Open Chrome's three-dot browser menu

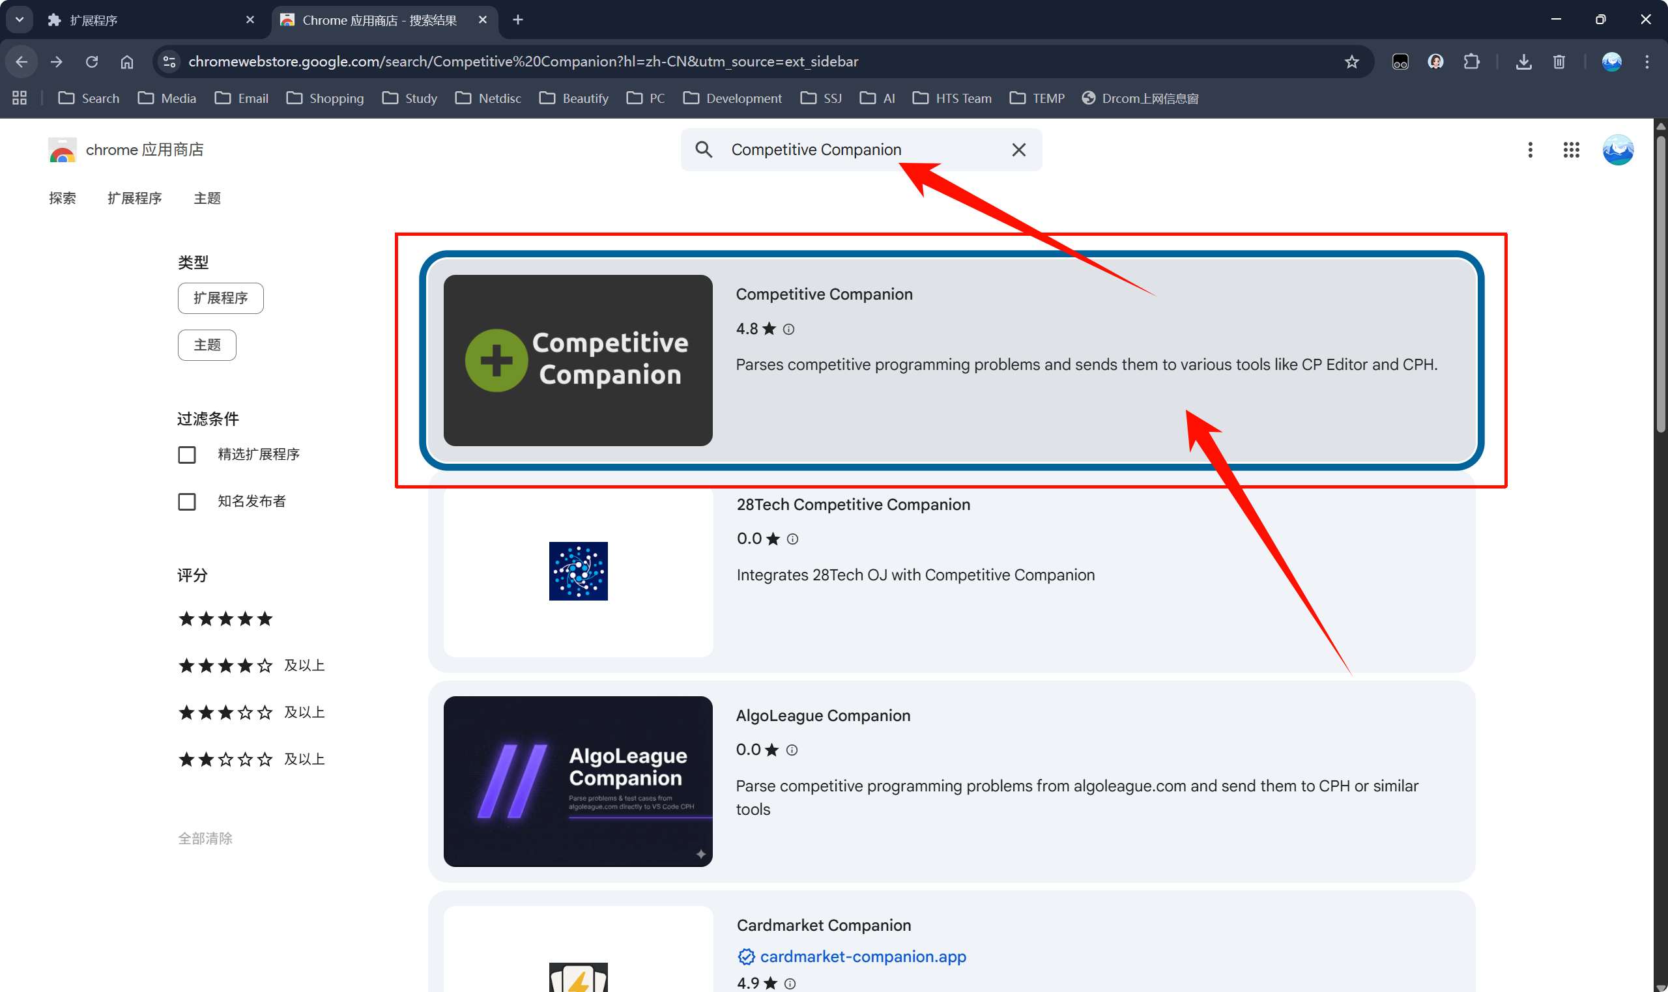[x=1646, y=61]
